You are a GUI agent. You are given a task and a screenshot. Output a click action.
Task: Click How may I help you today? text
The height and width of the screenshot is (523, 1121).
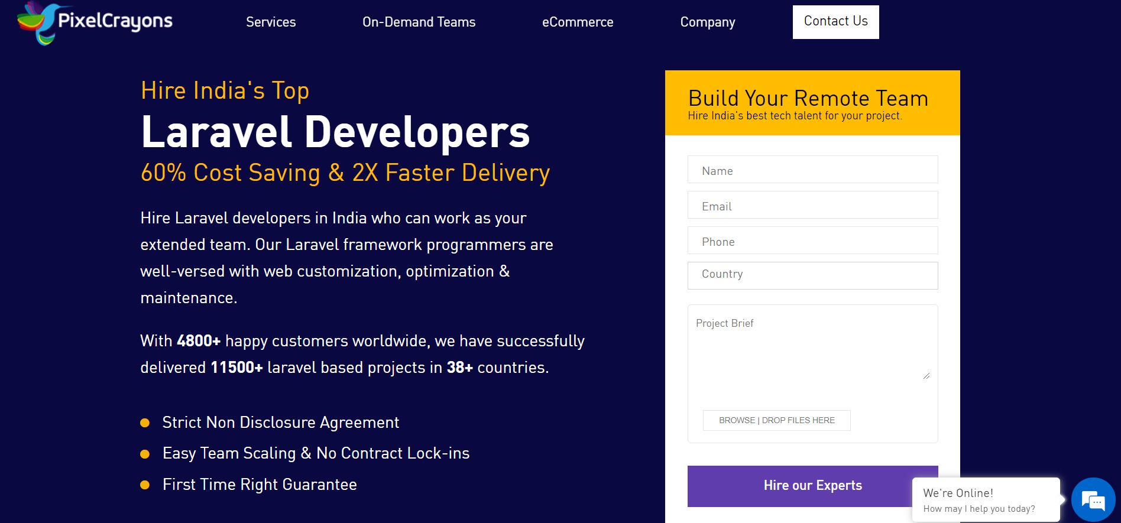[x=979, y=509]
